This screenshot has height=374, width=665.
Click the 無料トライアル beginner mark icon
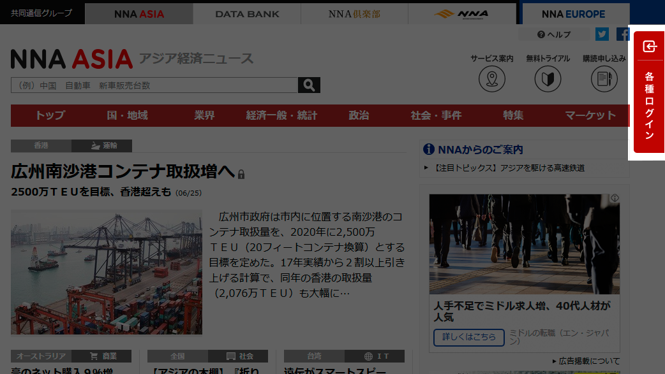click(x=548, y=79)
